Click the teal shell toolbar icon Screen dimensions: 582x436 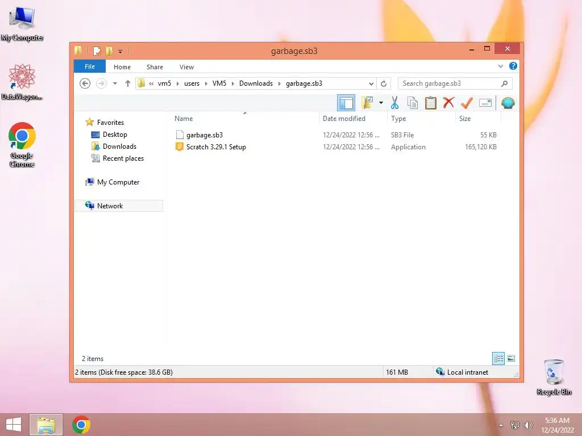508,103
